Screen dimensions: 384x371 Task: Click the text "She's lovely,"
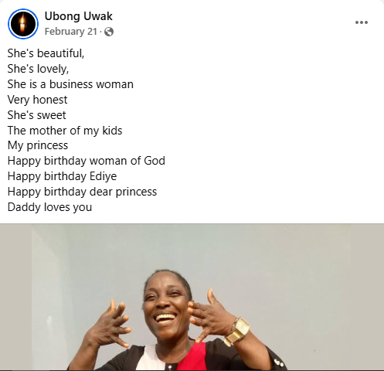38,69
